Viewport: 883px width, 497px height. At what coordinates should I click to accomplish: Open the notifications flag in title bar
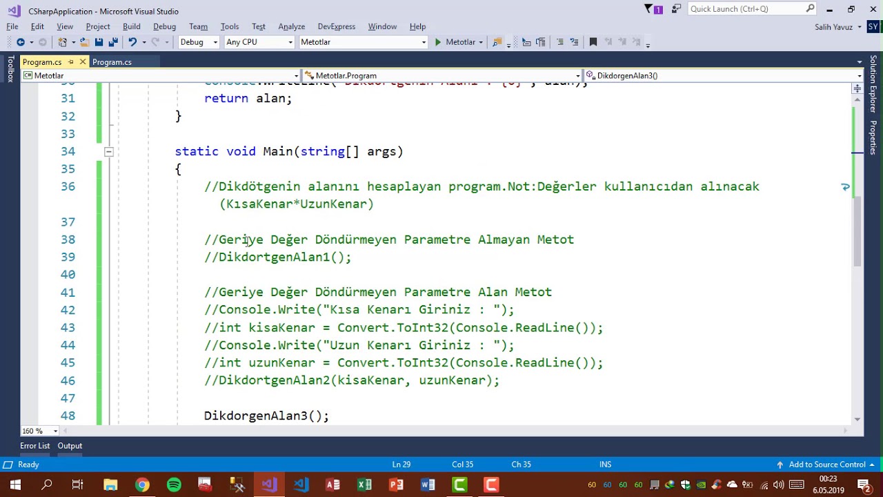[x=653, y=9]
